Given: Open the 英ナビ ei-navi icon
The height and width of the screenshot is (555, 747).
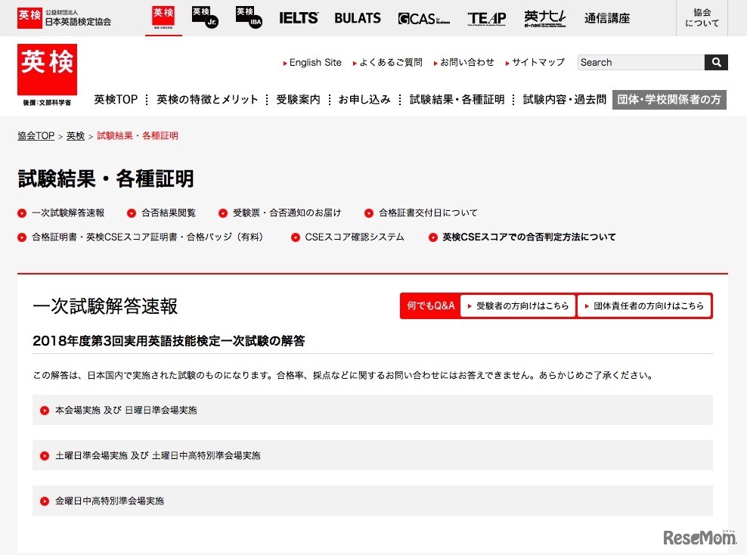Looking at the screenshot, I should click(x=544, y=17).
